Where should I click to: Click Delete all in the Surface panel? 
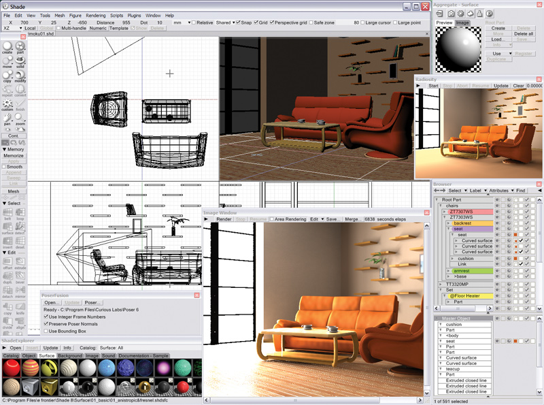pyautogui.click(x=524, y=33)
